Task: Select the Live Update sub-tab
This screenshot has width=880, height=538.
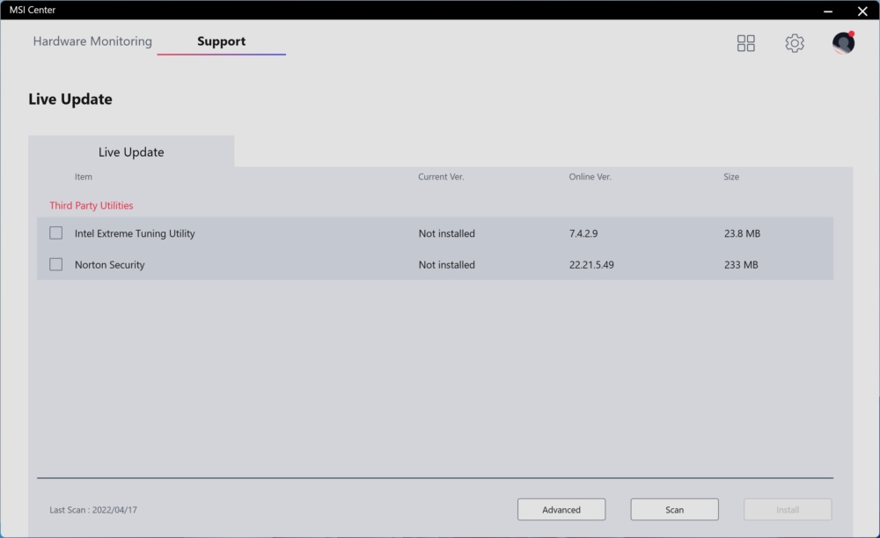Action: (131, 151)
